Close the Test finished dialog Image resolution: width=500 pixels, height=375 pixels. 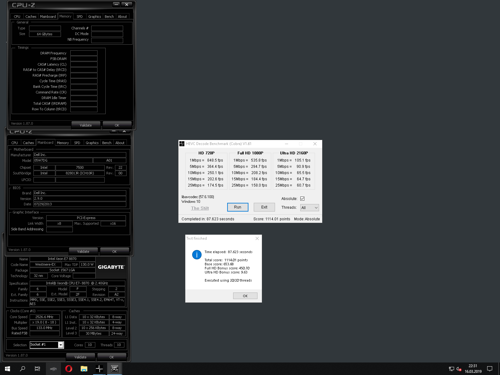tap(257, 238)
